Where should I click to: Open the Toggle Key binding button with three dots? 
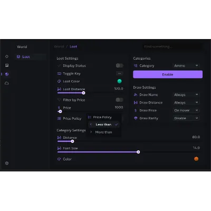(x=119, y=73)
